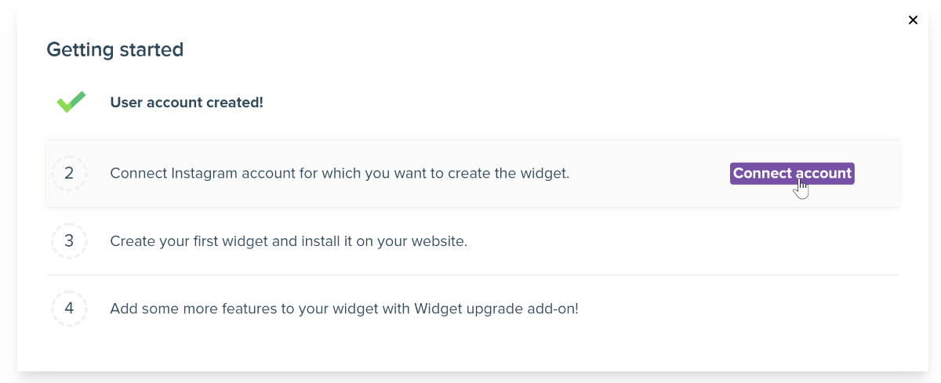Click divider line between steps 3 and 4
Image resolution: width=941 pixels, height=383 pixels.
click(472, 275)
